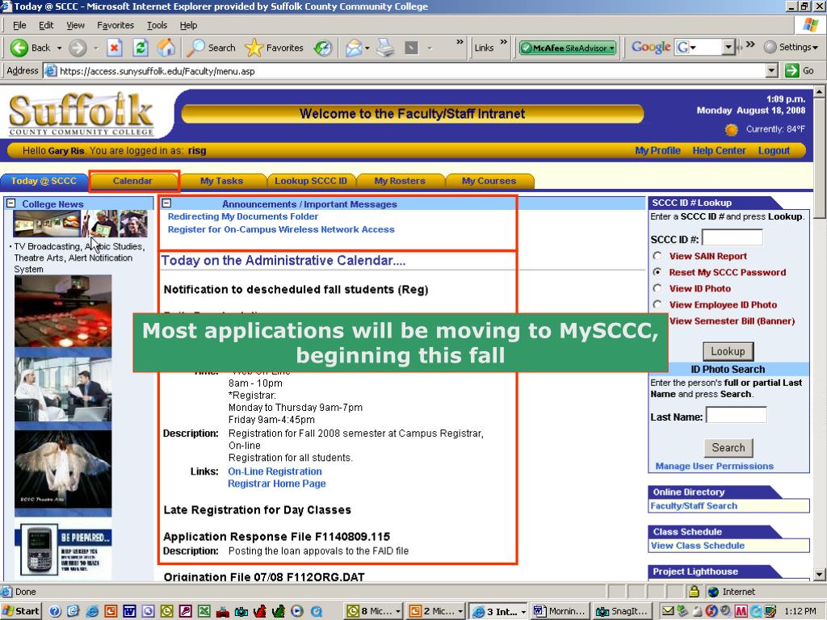Screen dimensions: 827x620
Task: Open the Favorites menu
Action: point(115,25)
